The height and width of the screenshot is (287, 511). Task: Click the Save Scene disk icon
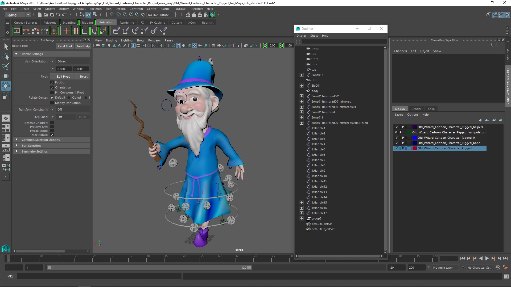52,15
